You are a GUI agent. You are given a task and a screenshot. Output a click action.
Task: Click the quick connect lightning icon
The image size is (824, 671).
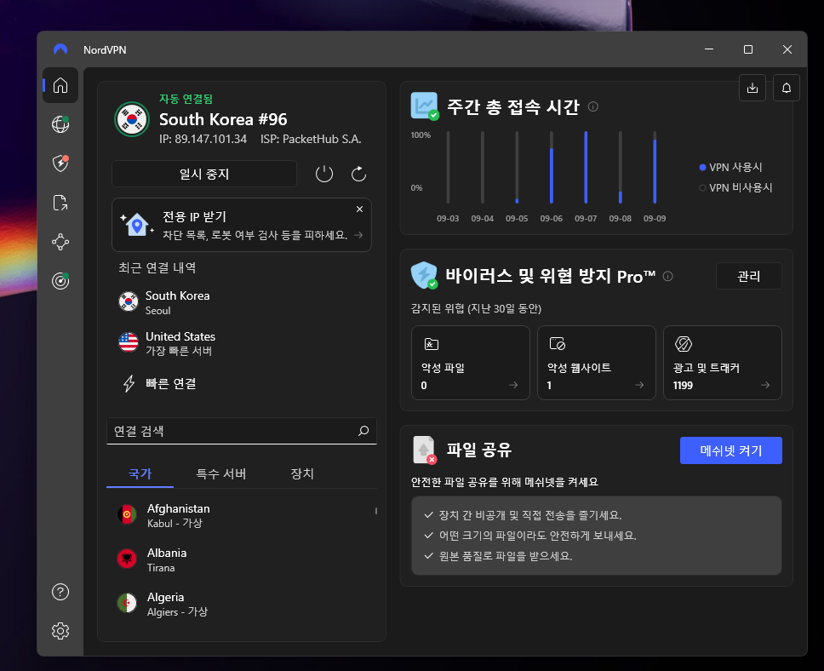129,384
